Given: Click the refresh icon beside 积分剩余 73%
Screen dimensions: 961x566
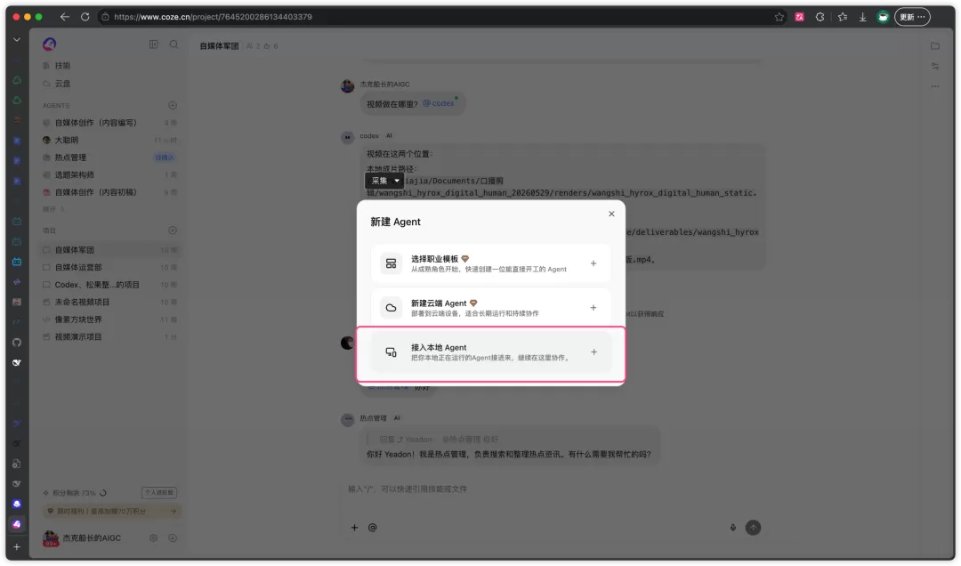Looking at the screenshot, I should tap(103, 493).
